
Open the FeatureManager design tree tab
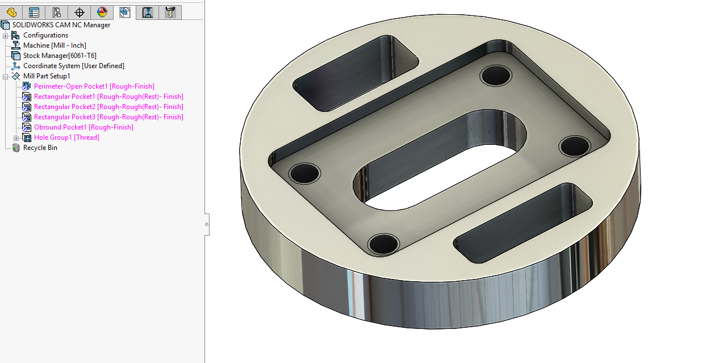tap(11, 12)
